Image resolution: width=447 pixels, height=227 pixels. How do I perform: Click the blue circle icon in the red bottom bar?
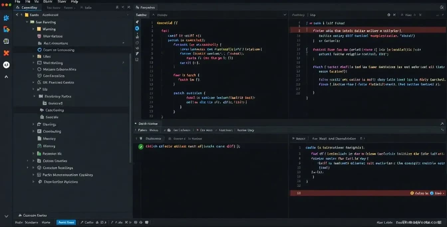pyautogui.click(x=432, y=193)
